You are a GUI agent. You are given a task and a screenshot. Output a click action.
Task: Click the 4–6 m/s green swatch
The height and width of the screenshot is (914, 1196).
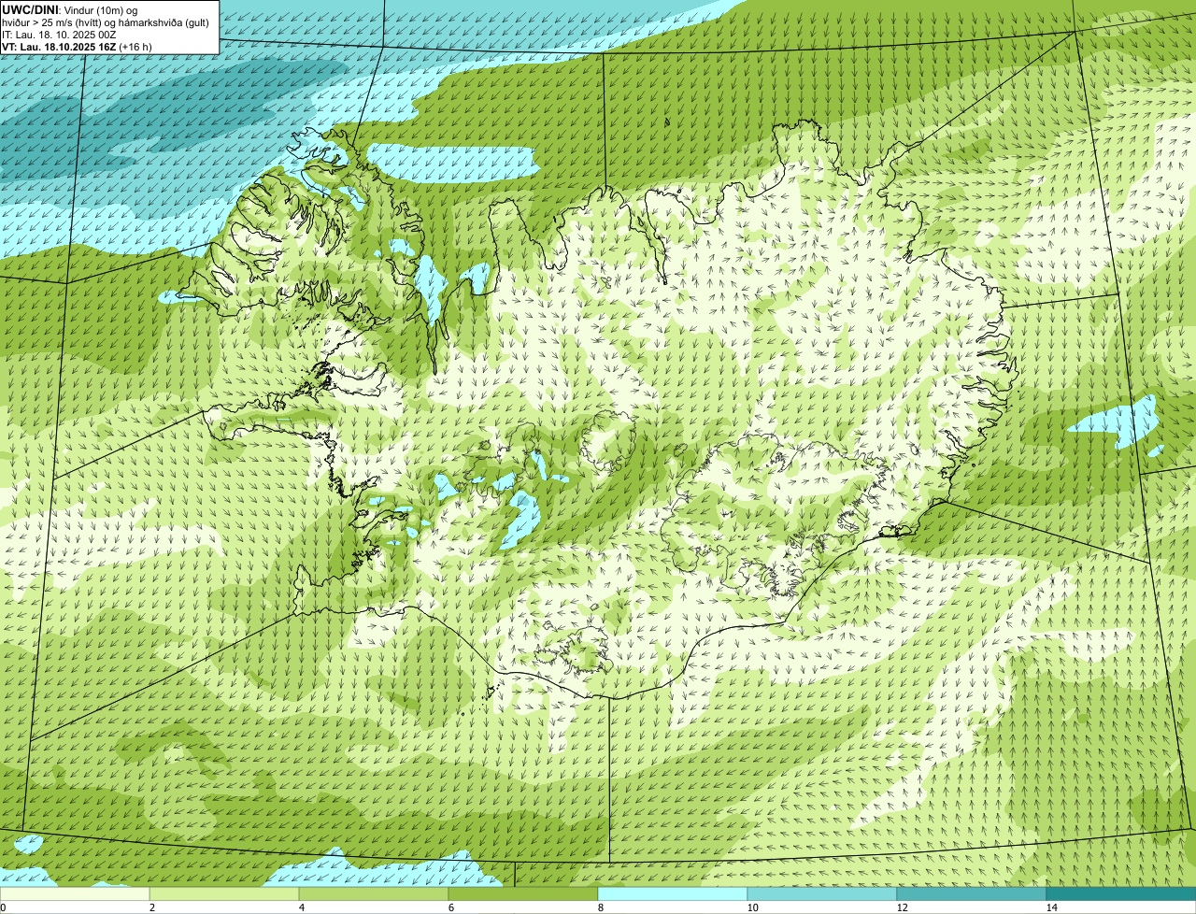point(374,893)
